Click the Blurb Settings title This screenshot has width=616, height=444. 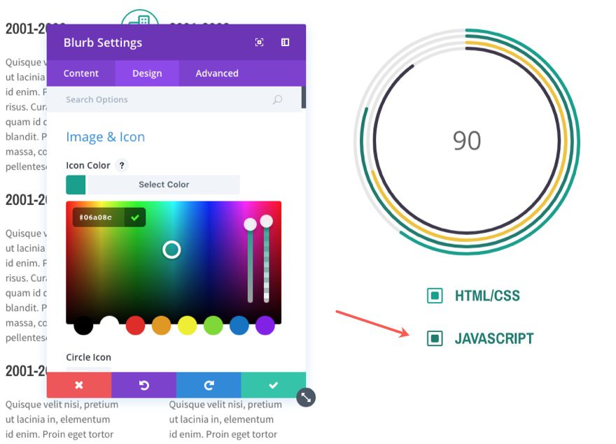103,43
